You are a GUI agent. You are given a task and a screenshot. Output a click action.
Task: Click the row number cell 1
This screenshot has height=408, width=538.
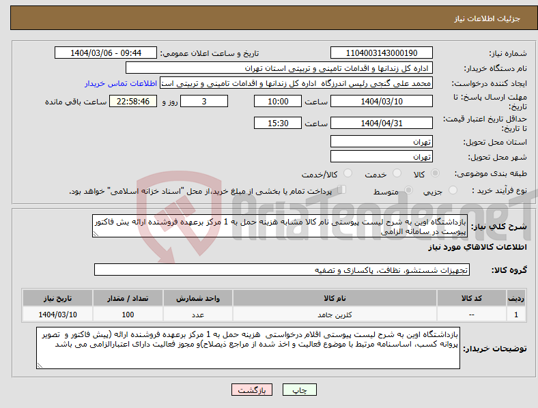[516, 315]
